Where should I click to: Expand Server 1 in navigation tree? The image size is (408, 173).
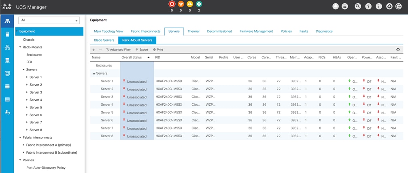pyautogui.click(x=27, y=77)
